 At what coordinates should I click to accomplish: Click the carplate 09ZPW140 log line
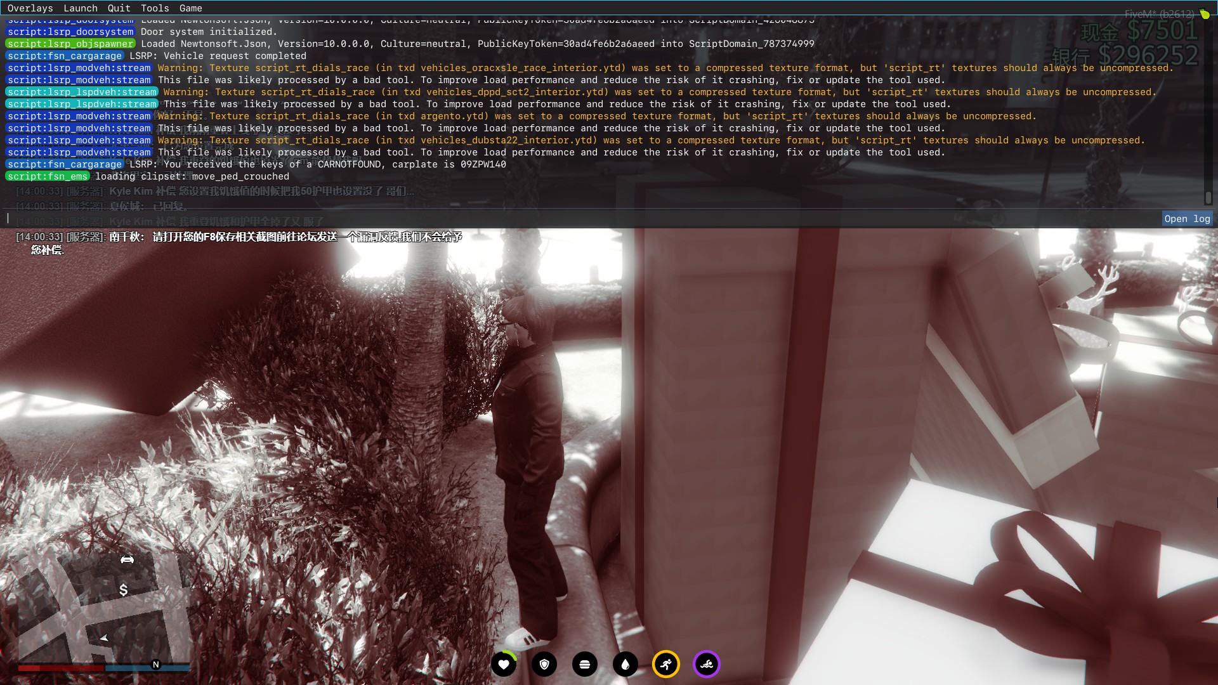pyautogui.click(x=318, y=164)
